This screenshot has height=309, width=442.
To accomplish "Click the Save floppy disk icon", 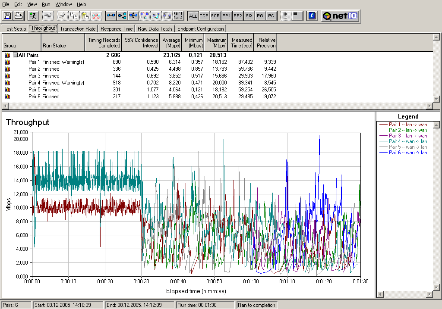I will (7, 16).
